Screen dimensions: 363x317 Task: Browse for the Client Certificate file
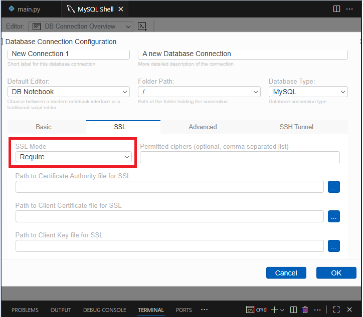tap(333, 216)
